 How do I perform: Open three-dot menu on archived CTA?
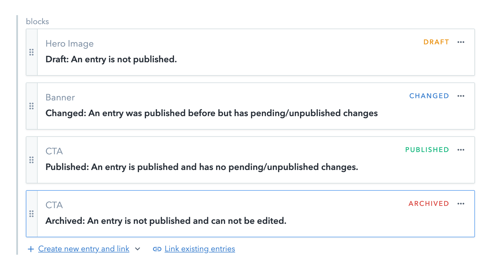[461, 204]
